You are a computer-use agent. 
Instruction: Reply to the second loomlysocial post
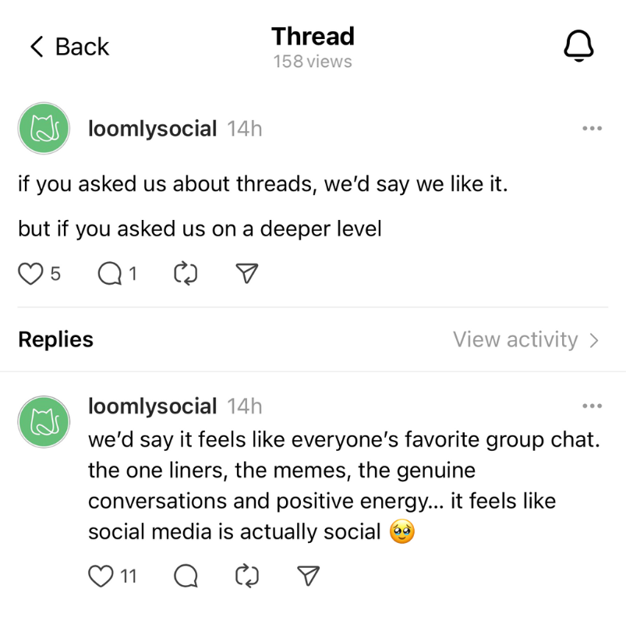coord(185,576)
